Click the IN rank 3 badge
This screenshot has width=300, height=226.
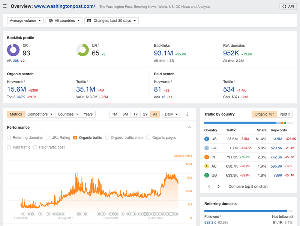[x=207, y=157]
